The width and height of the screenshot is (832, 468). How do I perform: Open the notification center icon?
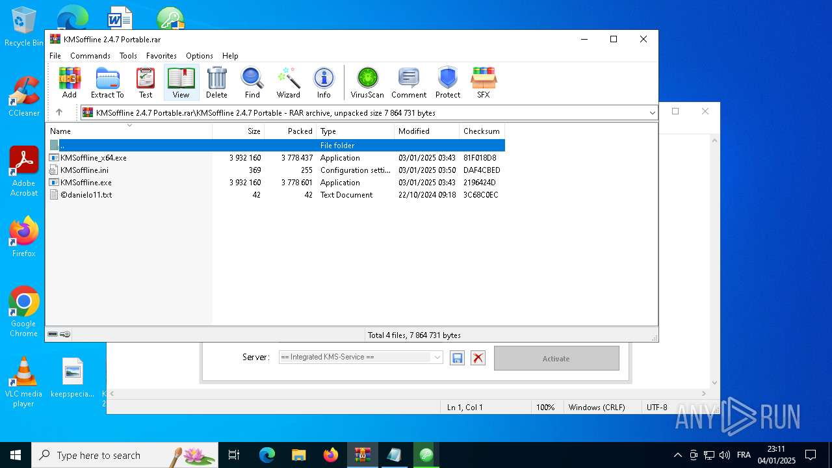[x=811, y=455]
